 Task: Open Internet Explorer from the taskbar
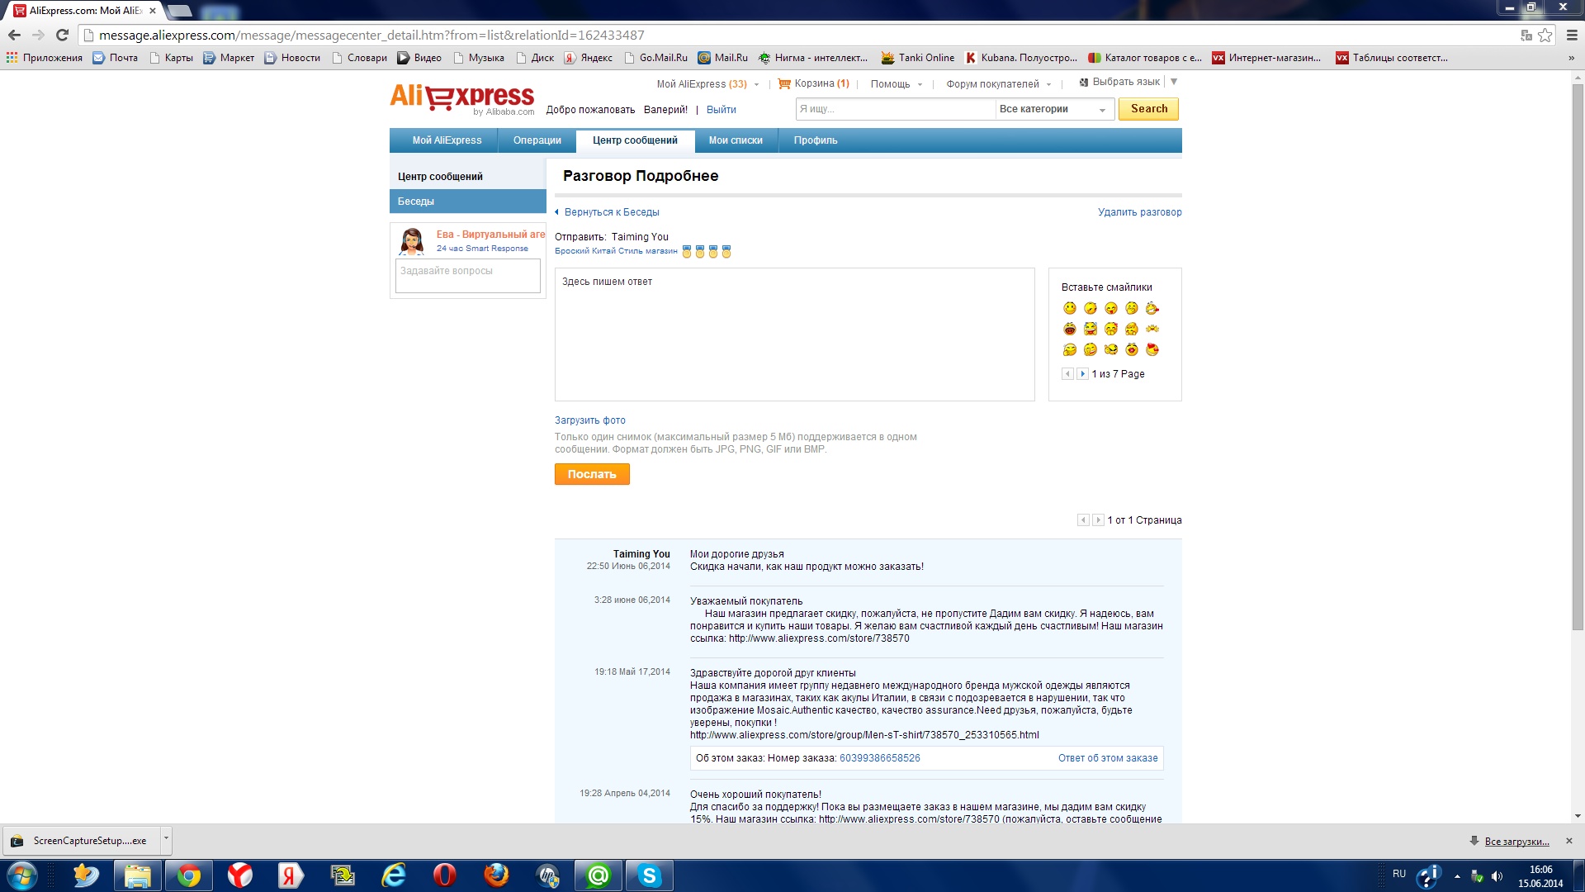click(394, 875)
